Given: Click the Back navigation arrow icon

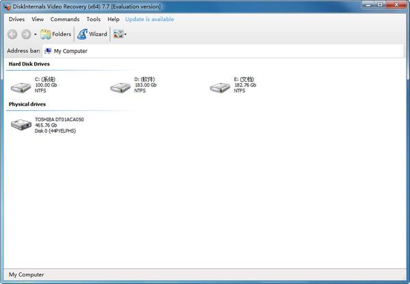Looking at the screenshot, I should click(12, 34).
